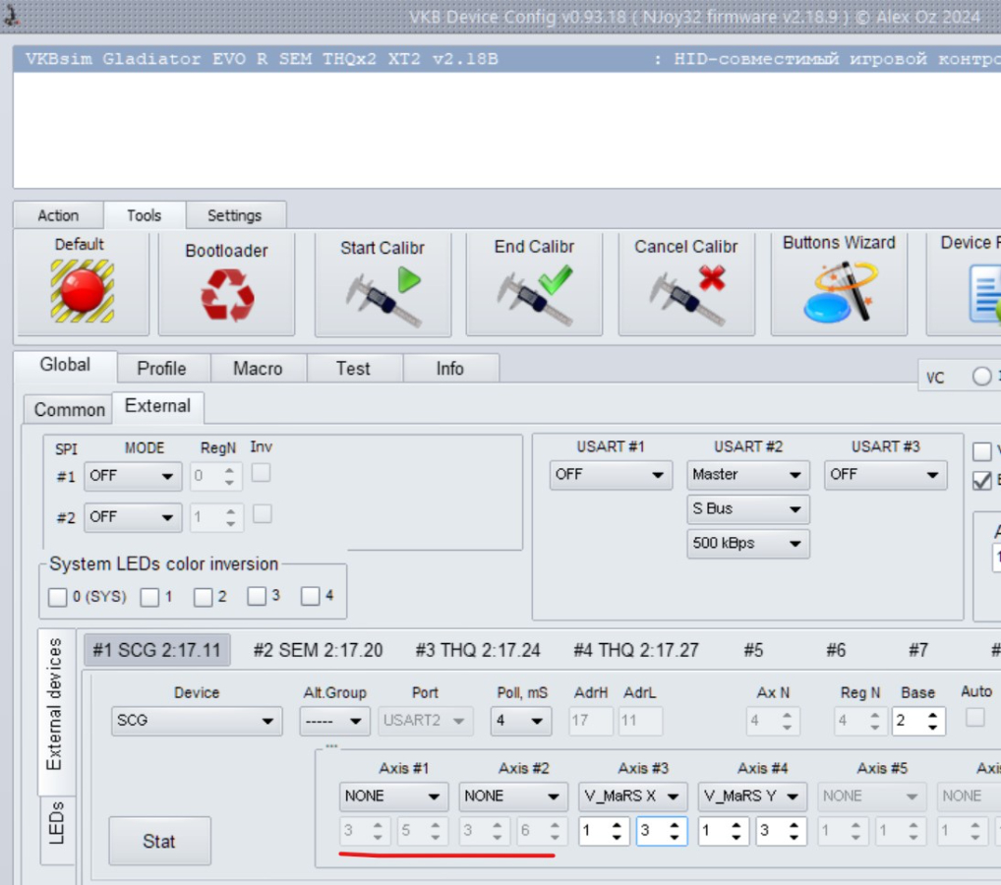Select the #3 THQ 2:17.24 device tab
Screen dimensions: 1001x885
478,650
